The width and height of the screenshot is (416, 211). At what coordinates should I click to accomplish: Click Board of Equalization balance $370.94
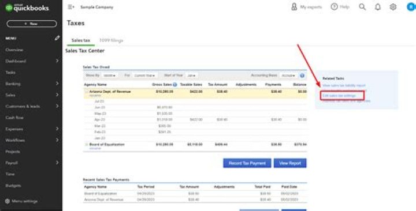click(x=300, y=145)
